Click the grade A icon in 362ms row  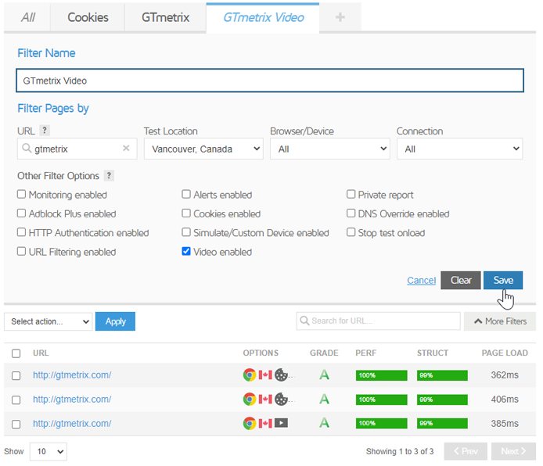click(324, 375)
